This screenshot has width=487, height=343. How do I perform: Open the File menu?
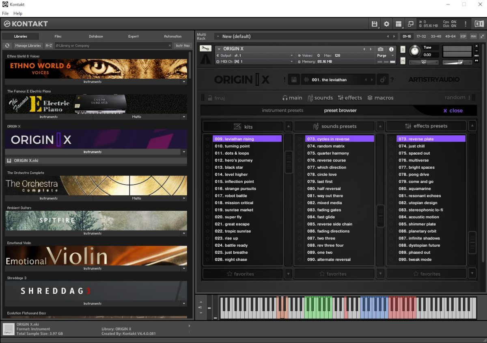5,13
